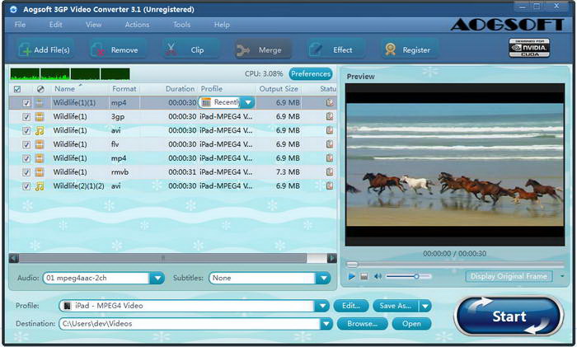Click the Preferences button
Image resolution: width=577 pixels, height=347 pixels.
[x=311, y=74]
